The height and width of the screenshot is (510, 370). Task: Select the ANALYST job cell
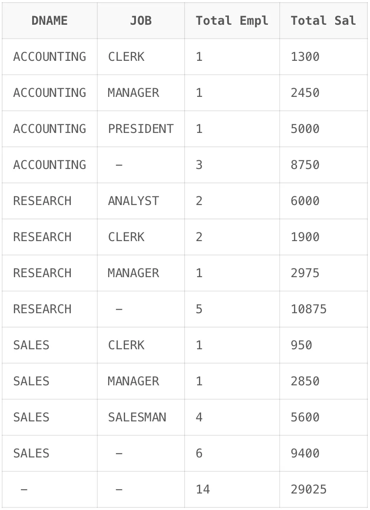click(141, 201)
